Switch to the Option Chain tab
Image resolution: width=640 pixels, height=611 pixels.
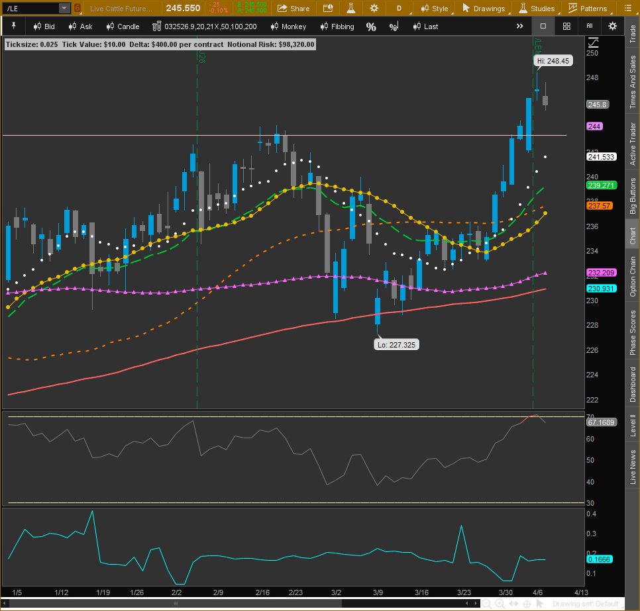(632, 278)
